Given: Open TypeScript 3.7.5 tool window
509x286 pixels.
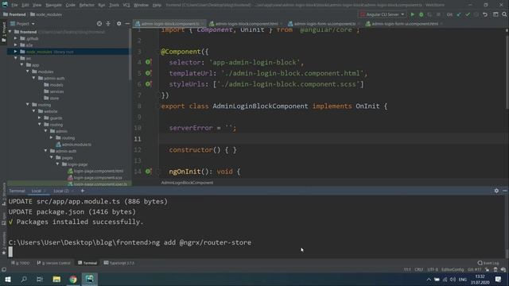Looking at the screenshot, I should (x=119, y=263).
